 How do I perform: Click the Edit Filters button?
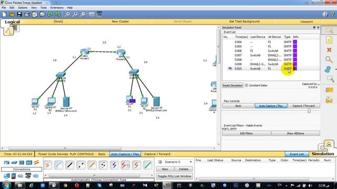[246, 133]
